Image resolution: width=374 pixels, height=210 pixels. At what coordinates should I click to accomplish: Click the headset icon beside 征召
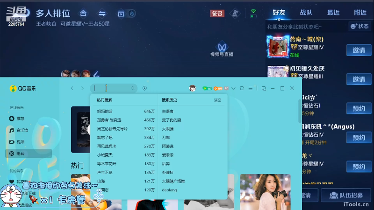[x=235, y=14]
